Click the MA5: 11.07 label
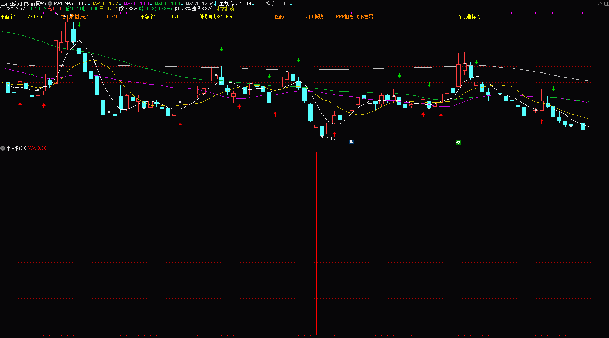This screenshot has width=609, height=338. pyautogui.click(x=76, y=3)
